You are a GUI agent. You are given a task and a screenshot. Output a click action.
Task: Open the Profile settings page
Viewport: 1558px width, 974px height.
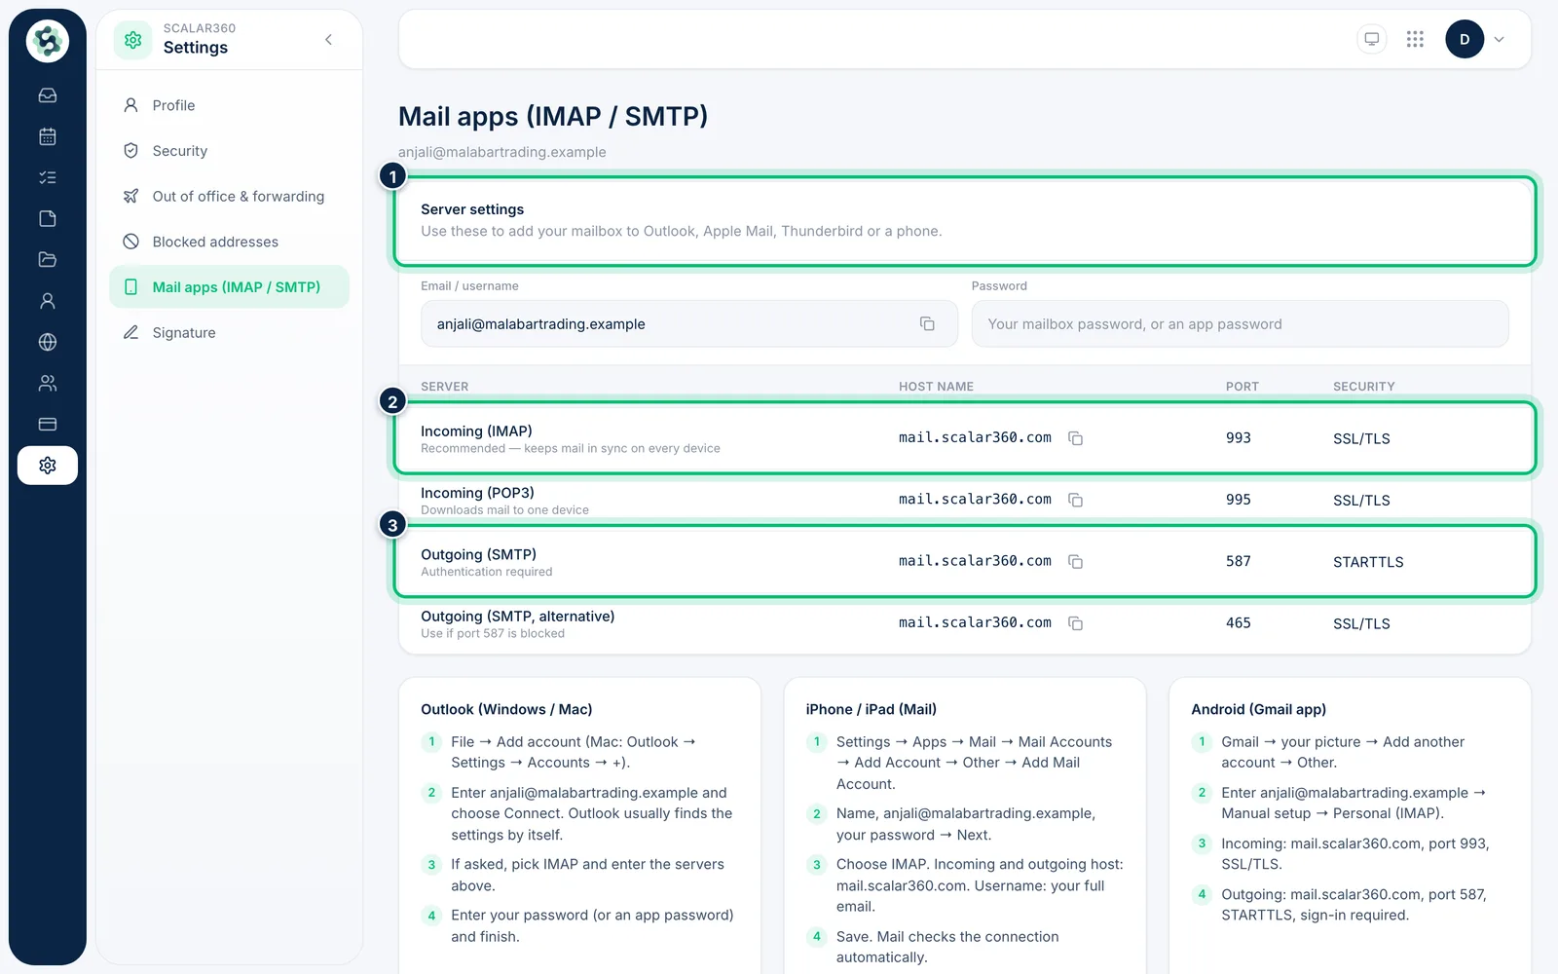229,105
